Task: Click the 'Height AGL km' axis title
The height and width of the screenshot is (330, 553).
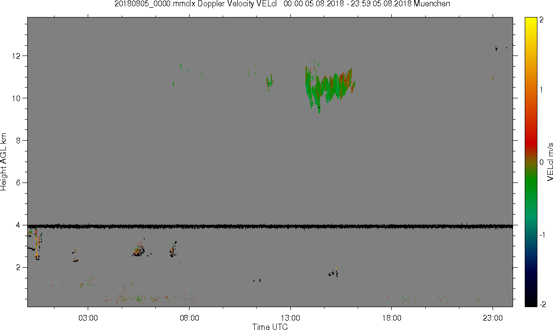Action: point(3,162)
